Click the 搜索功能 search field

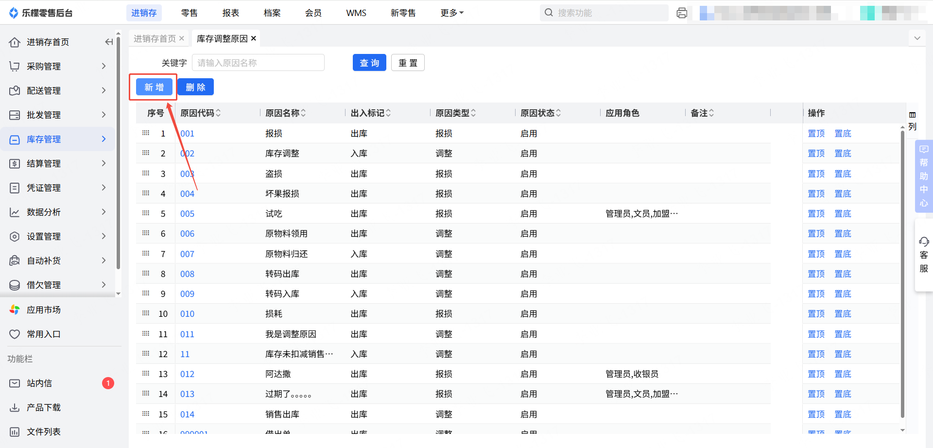pyautogui.click(x=604, y=13)
